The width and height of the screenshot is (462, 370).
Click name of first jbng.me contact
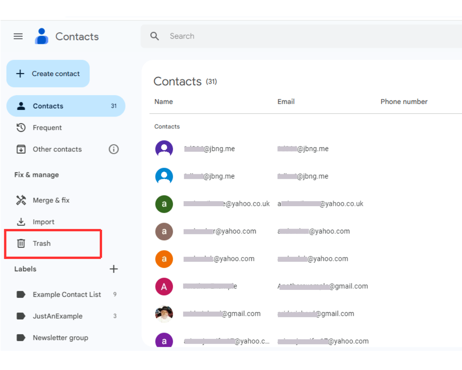[209, 149]
